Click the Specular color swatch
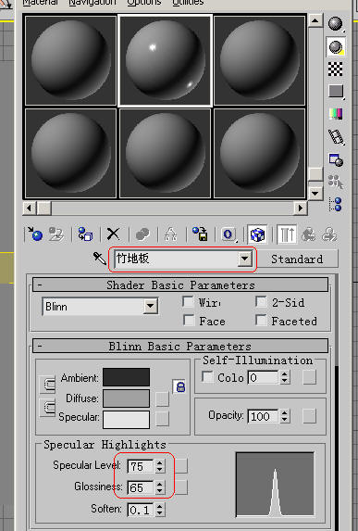This screenshot has height=531, width=358. click(x=126, y=420)
